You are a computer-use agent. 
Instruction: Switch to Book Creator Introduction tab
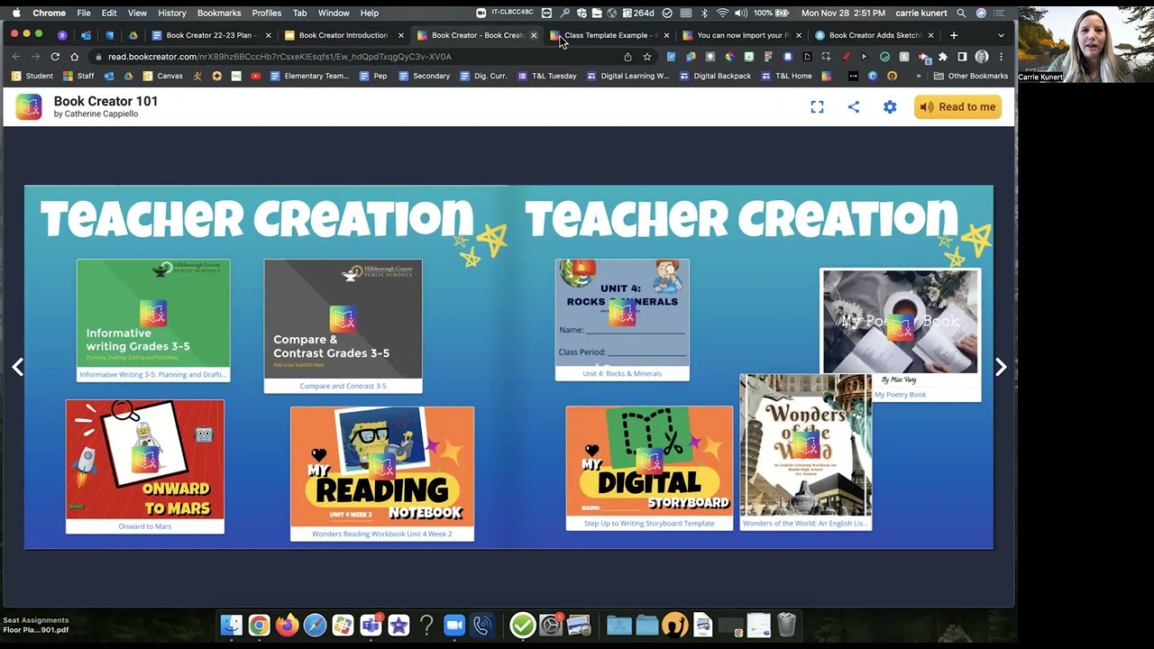343,35
